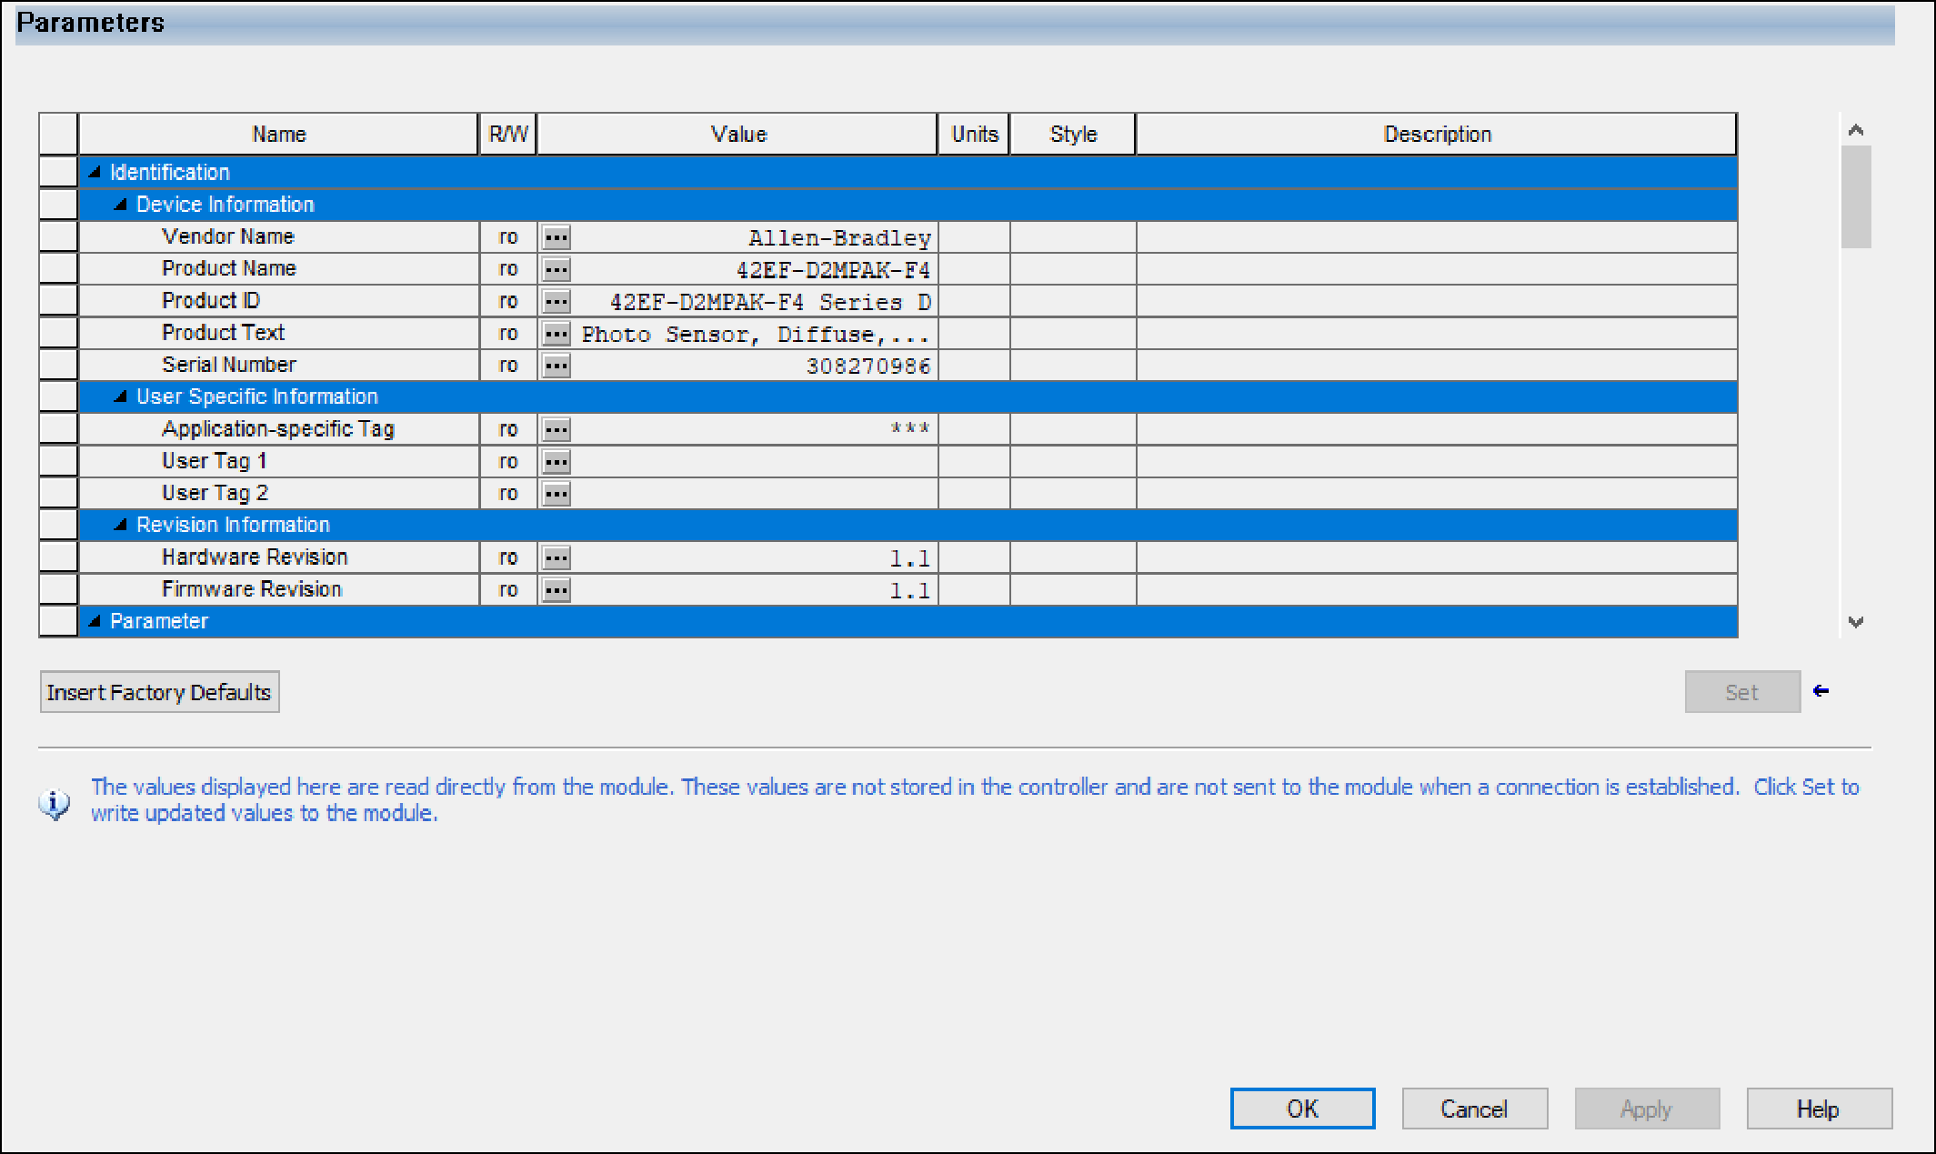
Task: Open ellipsis button for Serial Number
Action: 557,366
